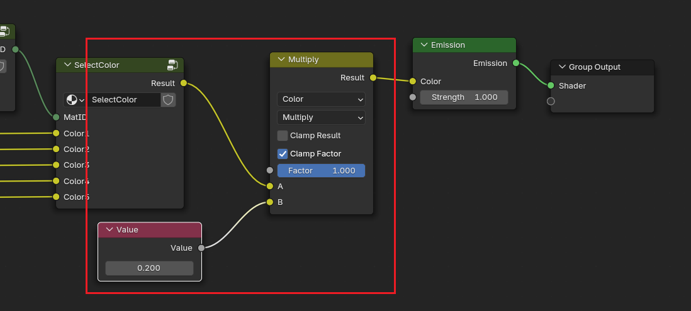Click the MatID input socket on SelectColor
The width and height of the screenshot is (691, 311).
(56, 117)
